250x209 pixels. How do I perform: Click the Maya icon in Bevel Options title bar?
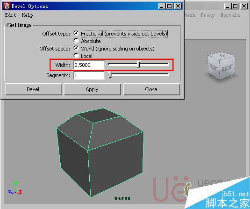(x=7, y=6)
